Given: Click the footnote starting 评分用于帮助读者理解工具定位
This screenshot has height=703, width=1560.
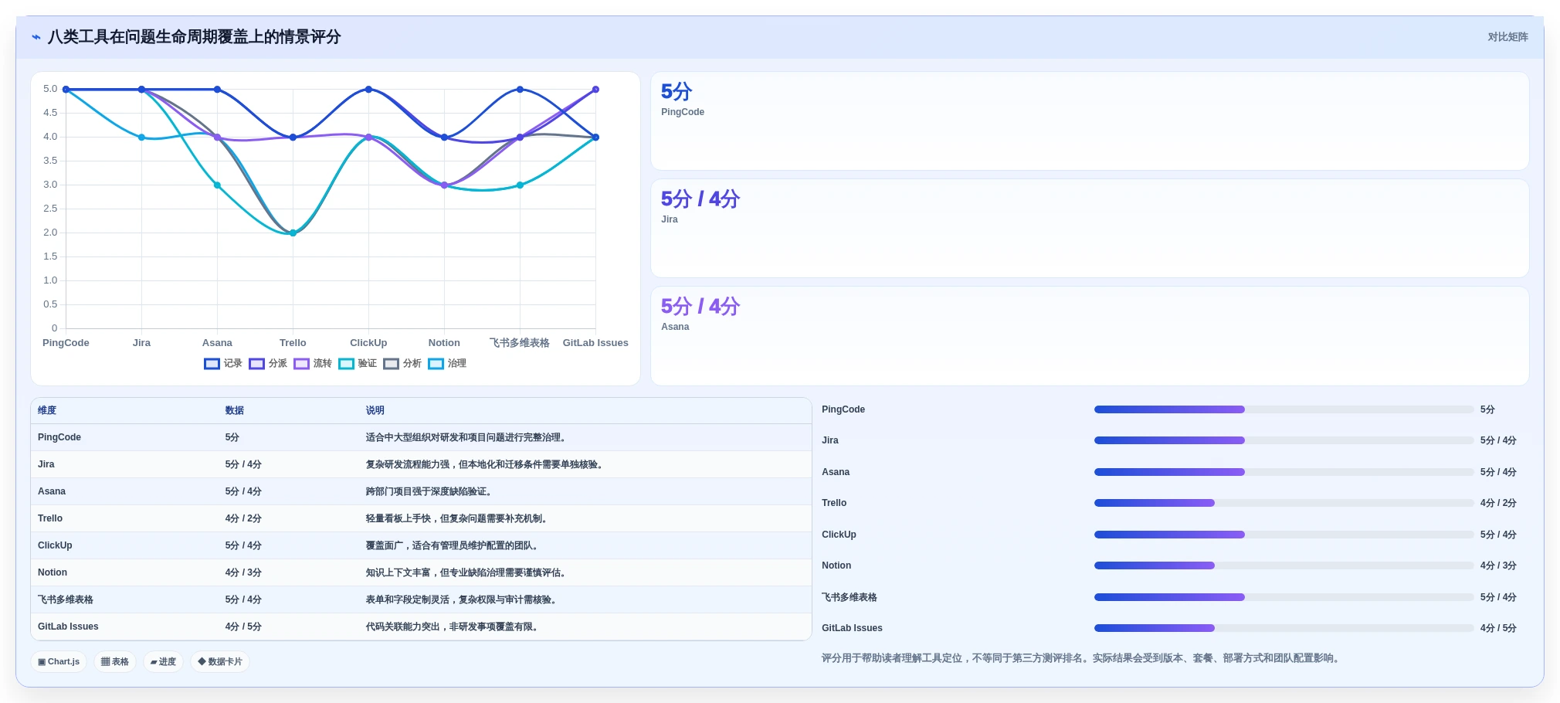Looking at the screenshot, I should click(x=1082, y=658).
